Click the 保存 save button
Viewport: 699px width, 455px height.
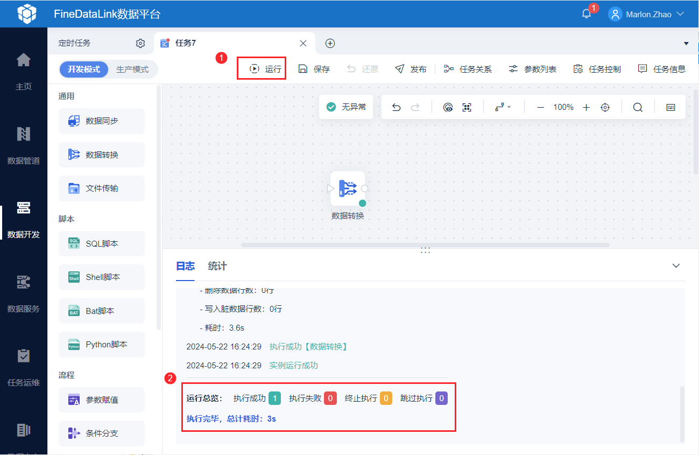pyautogui.click(x=314, y=69)
